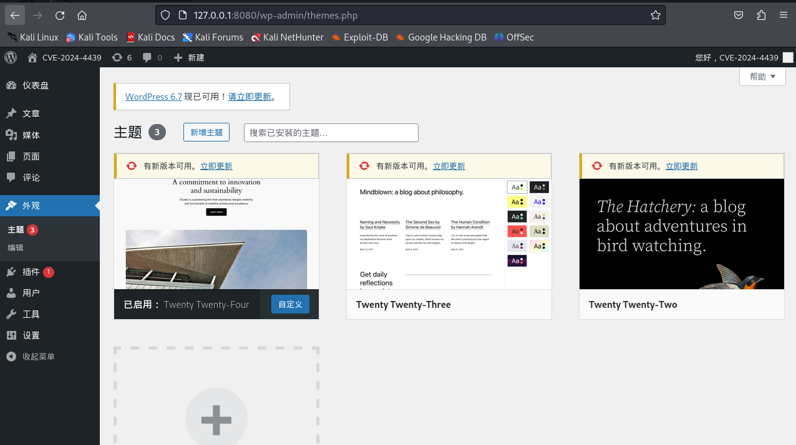
Task: Open 仪表盘 dashboard menu
Action: [x=50, y=85]
